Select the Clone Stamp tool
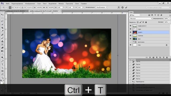 tap(2, 41)
